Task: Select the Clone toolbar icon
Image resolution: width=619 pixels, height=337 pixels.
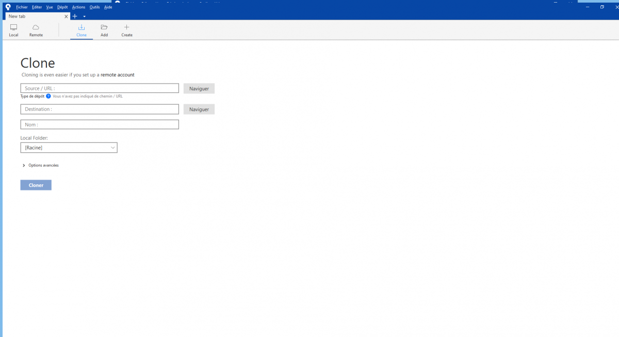Action: 82,30
